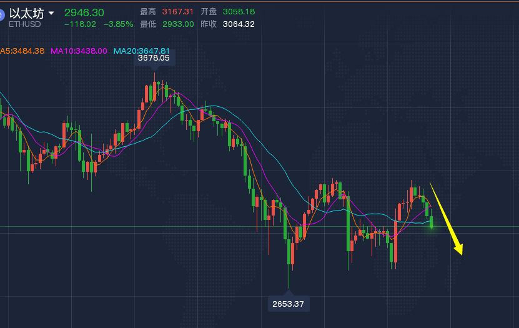
Task: Select the 最低 value 2933.00
Action: click(177, 24)
